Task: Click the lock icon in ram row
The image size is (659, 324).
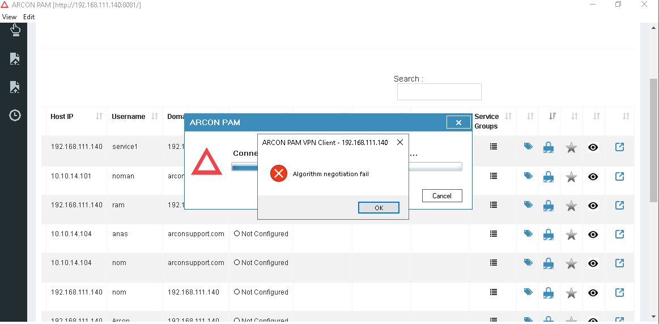Action: [x=548, y=206]
